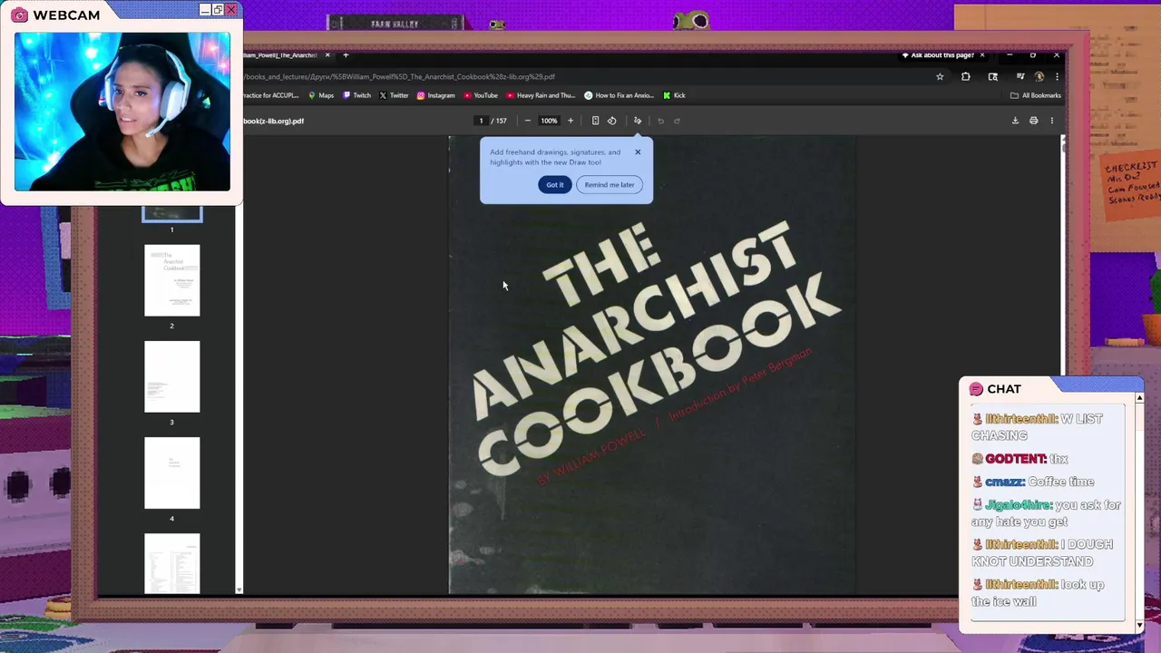Redo PDF annotation

(x=677, y=121)
